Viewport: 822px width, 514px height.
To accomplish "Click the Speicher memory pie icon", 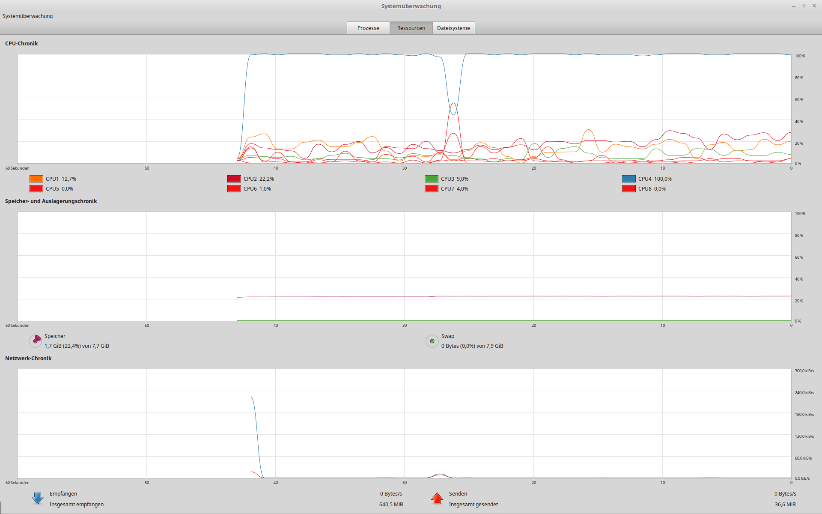I will [36, 341].
